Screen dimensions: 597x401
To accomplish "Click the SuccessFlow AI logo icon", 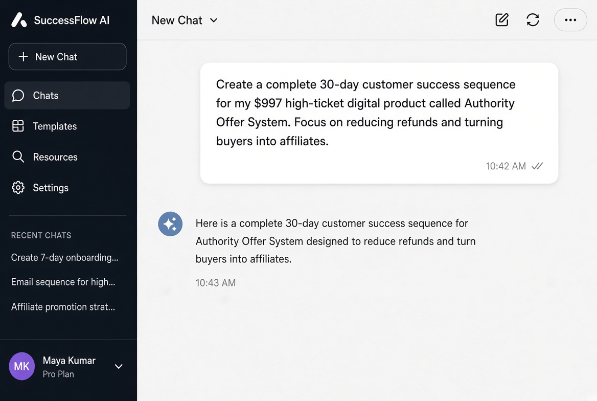I will pyautogui.click(x=19, y=20).
